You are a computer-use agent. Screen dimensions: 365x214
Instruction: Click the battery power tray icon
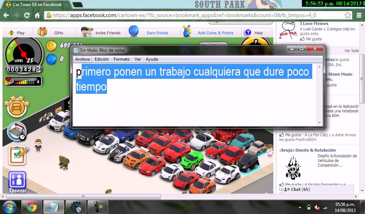[x=309, y=207]
